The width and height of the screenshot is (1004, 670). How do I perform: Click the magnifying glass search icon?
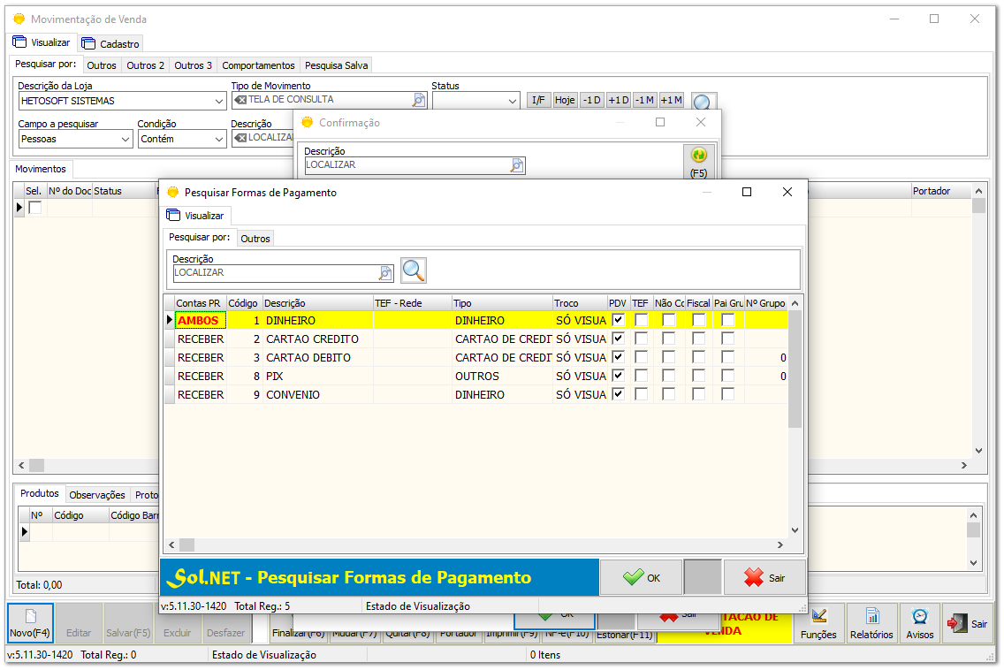(412, 270)
